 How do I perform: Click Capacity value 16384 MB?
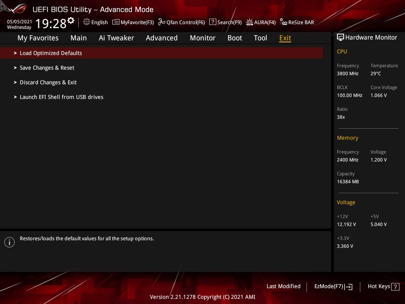[x=348, y=182]
